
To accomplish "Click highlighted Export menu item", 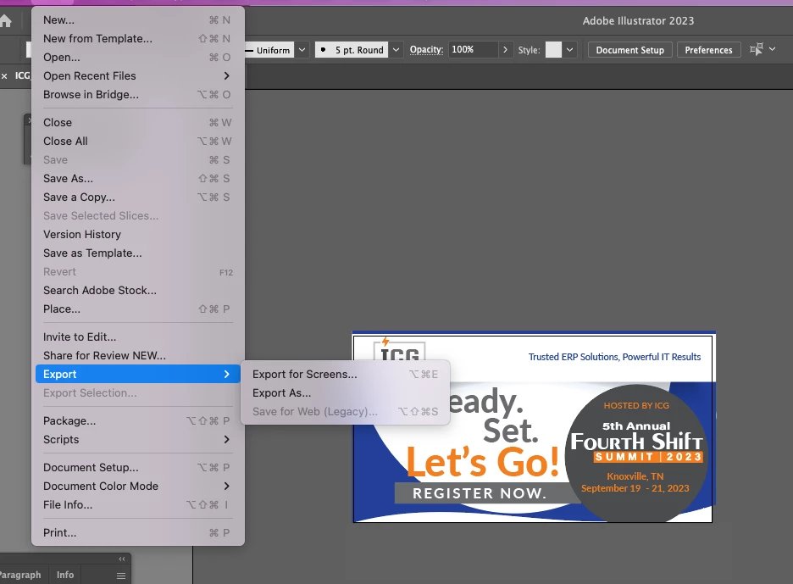I will pyautogui.click(x=137, y=374).
